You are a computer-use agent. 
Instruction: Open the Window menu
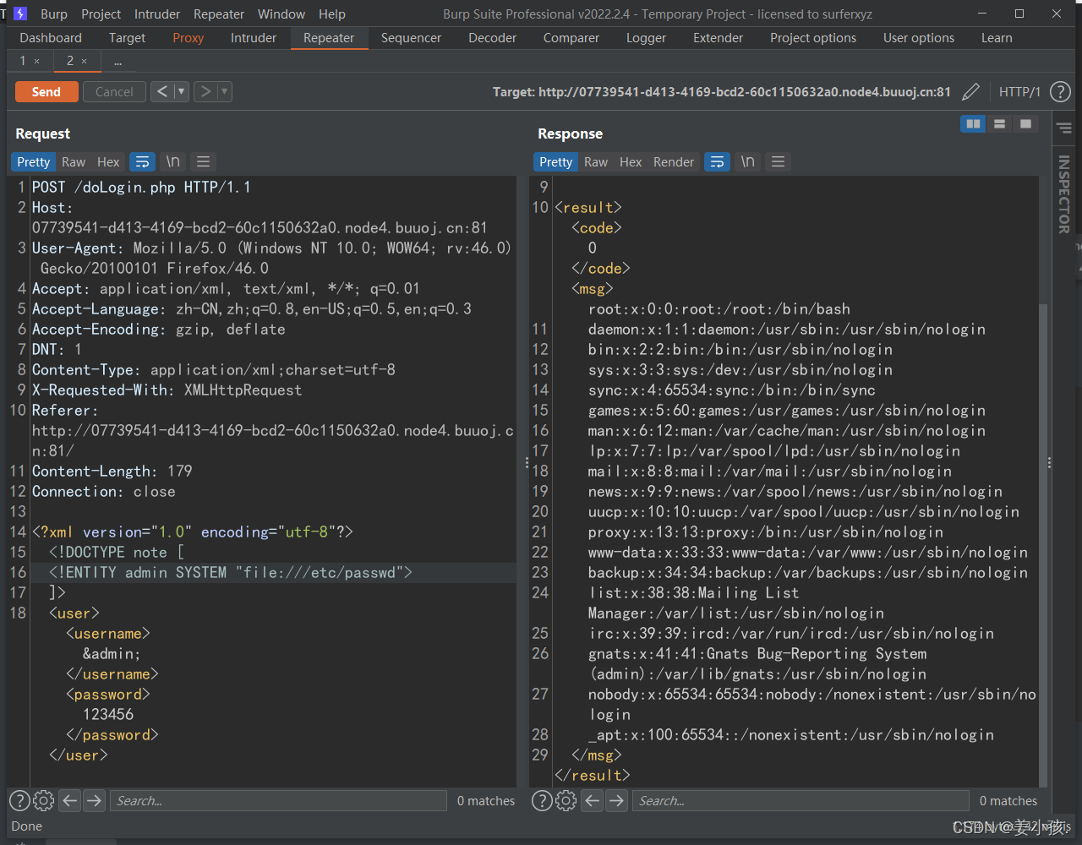click(281, 14)
